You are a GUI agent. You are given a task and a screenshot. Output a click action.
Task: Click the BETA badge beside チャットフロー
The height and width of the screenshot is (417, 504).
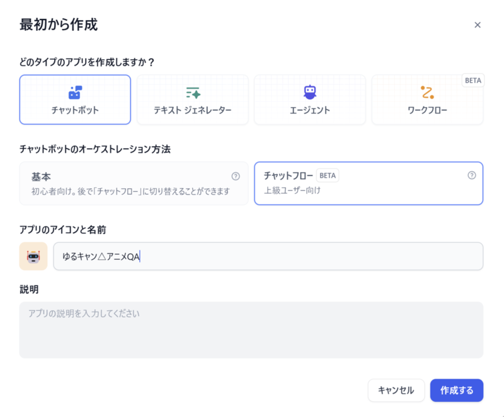click(x=328, y=175)
